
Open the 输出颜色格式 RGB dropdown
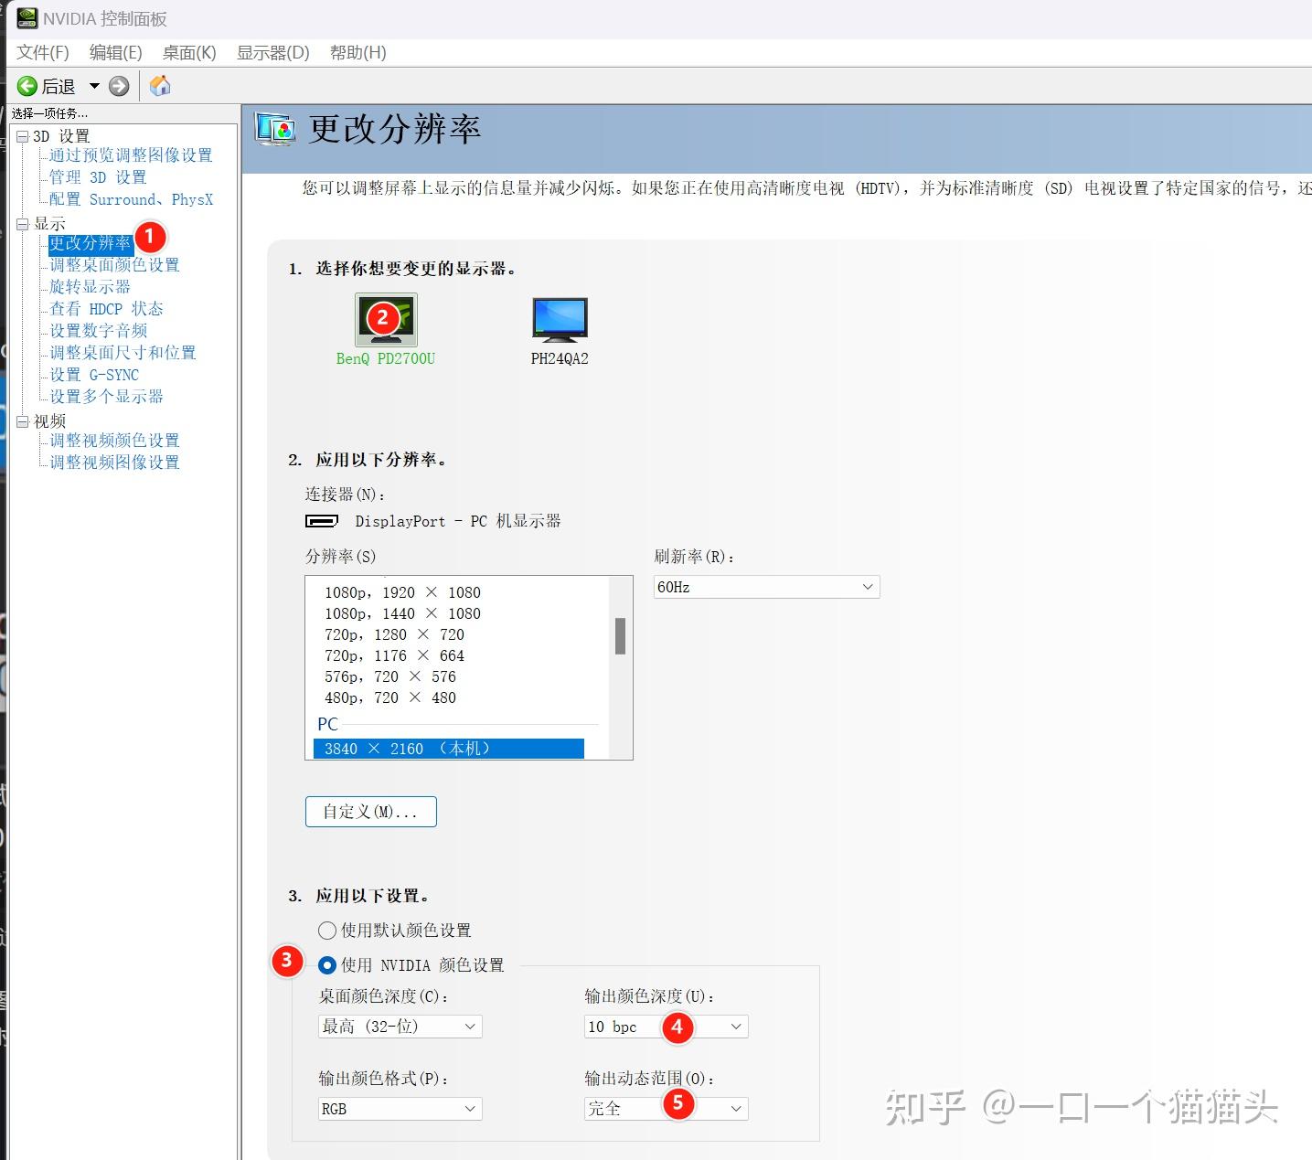(400, 1109)
